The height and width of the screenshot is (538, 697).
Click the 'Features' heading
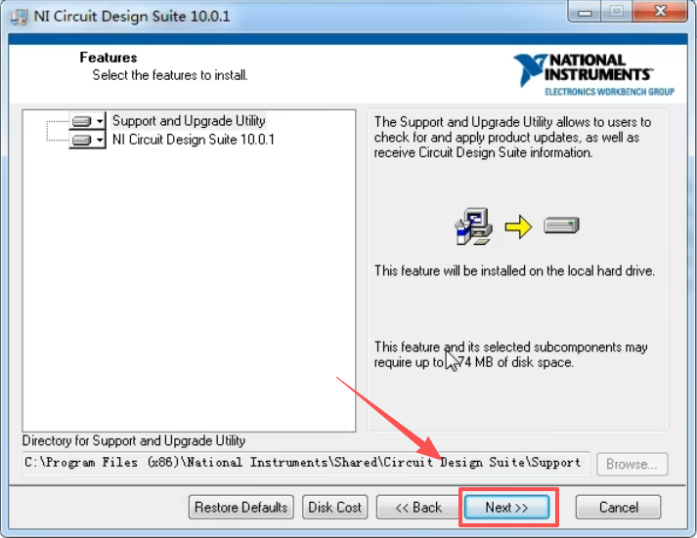pyautogui.click(x=109, y=58)
